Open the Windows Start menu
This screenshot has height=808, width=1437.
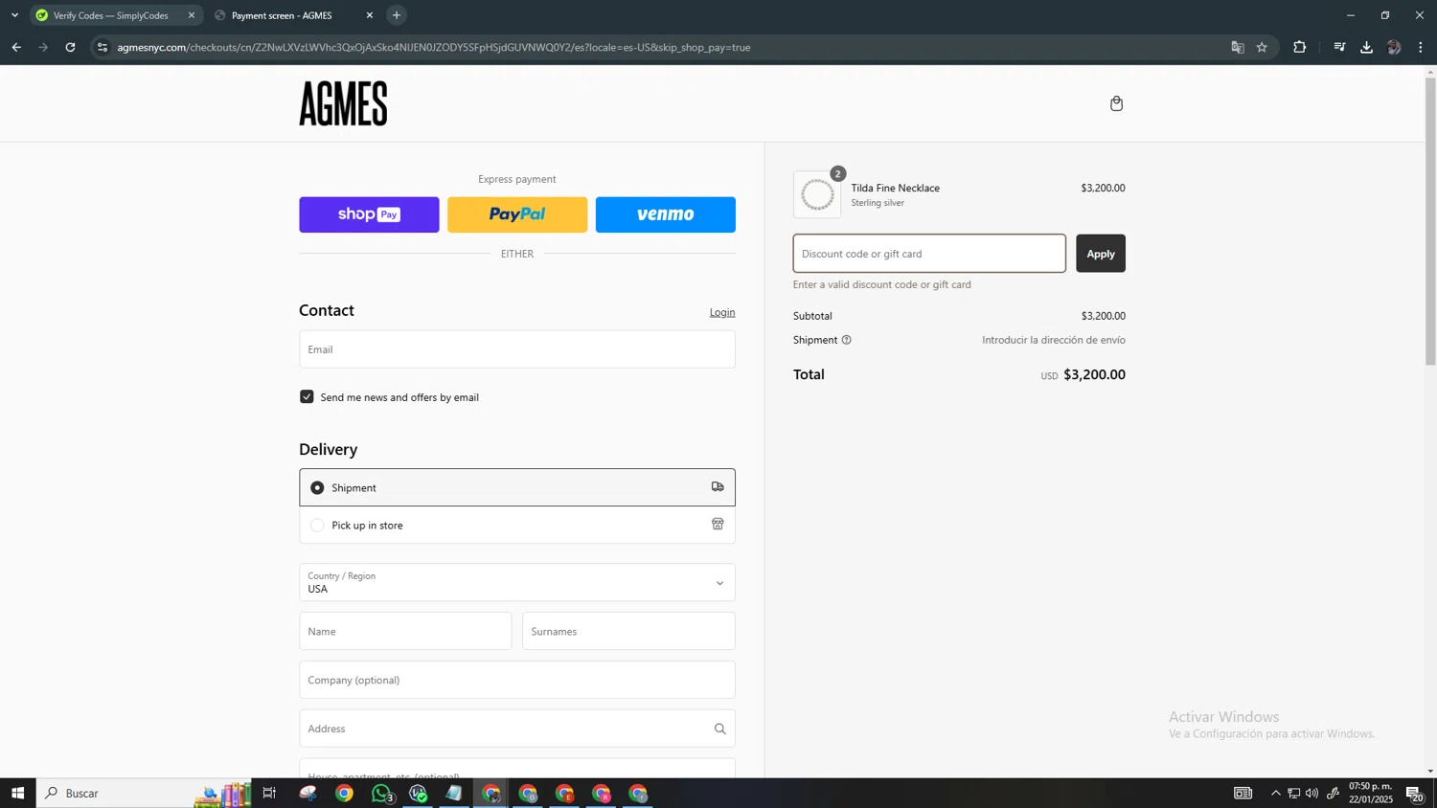17,793
